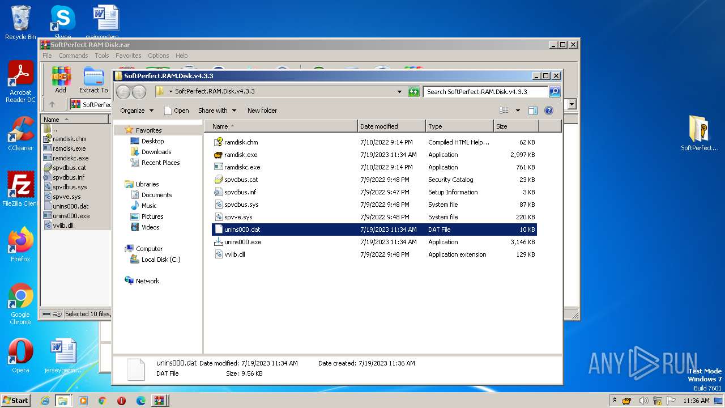Click New folder button
The height and width of the screenshot is (408, 725).
tap(262, 110)
